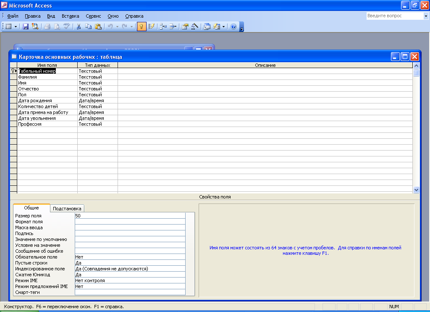Click the row selector for Имя
Image resolution: width=430 pixels, height=312 pixels.
point(13,83)
